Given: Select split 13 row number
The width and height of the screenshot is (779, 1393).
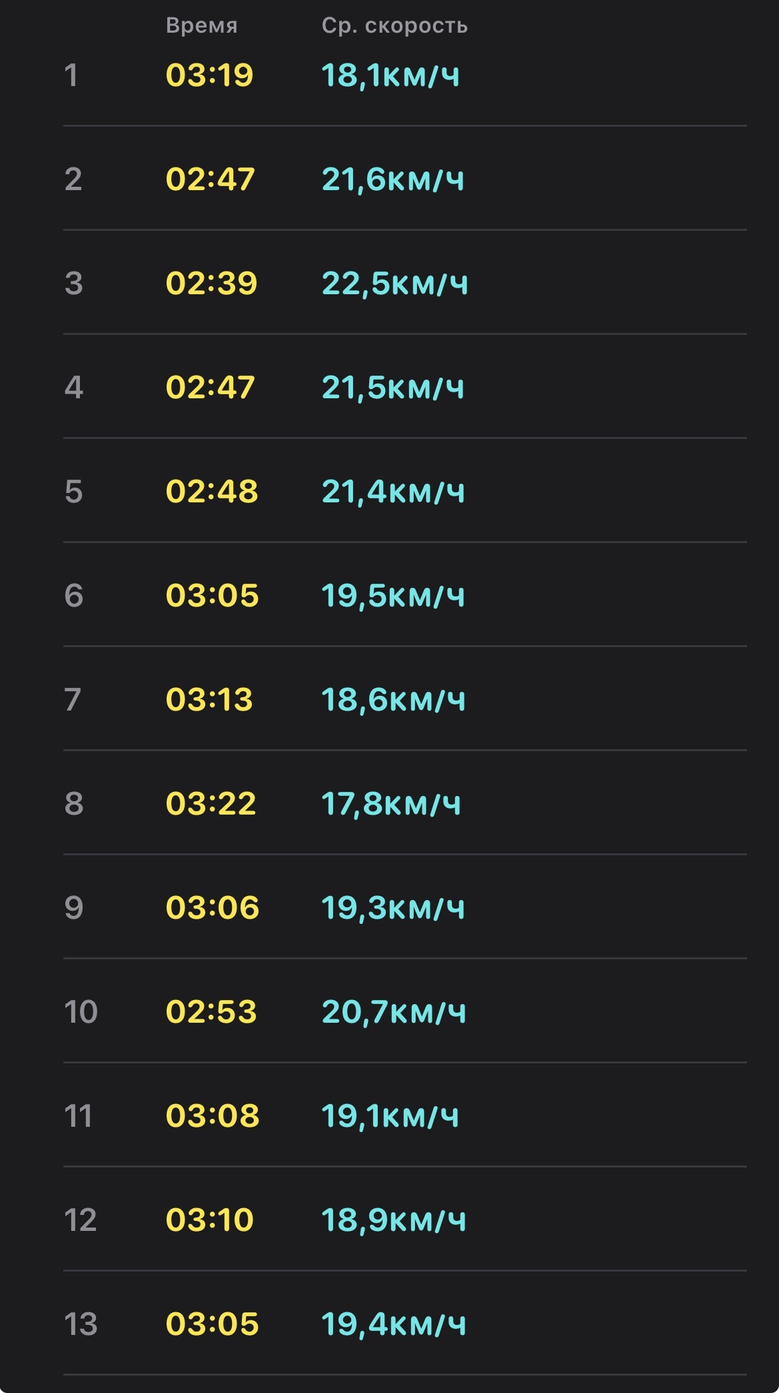Looking at the screenshot, I should click(81, 1324).
